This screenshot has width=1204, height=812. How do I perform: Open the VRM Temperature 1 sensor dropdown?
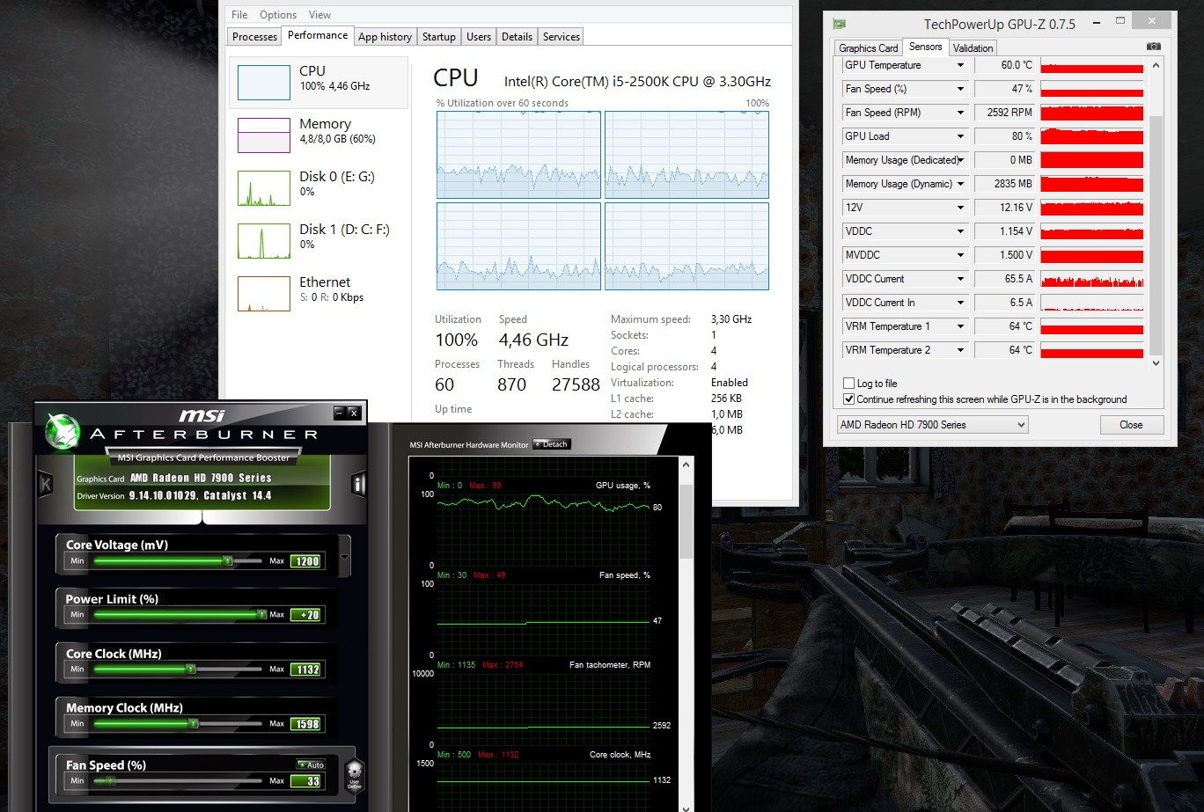tap(961, 326)
